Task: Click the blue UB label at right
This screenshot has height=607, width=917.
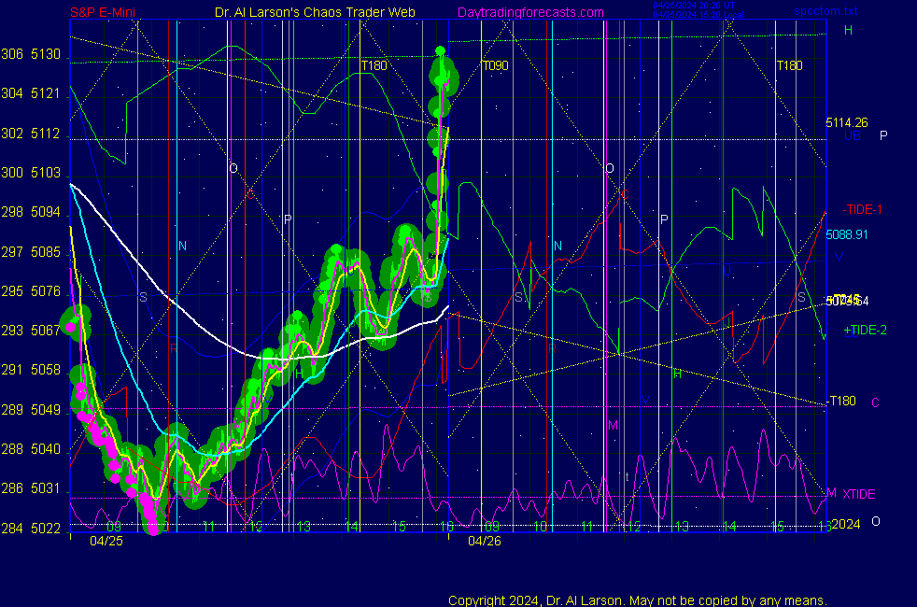Action: coord(852,135)
